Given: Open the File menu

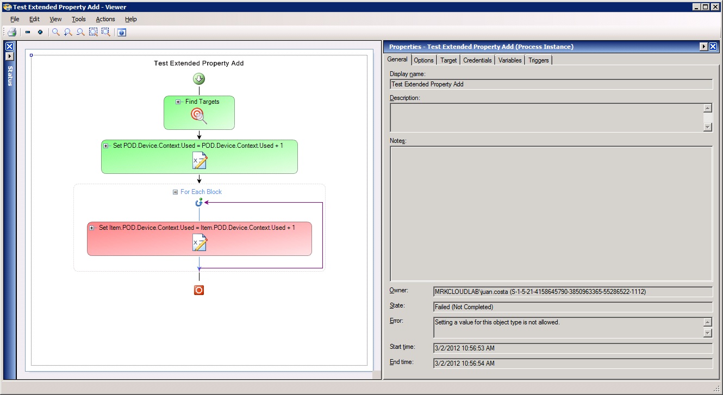Looking at the screenshot, I should pos(15,19).
